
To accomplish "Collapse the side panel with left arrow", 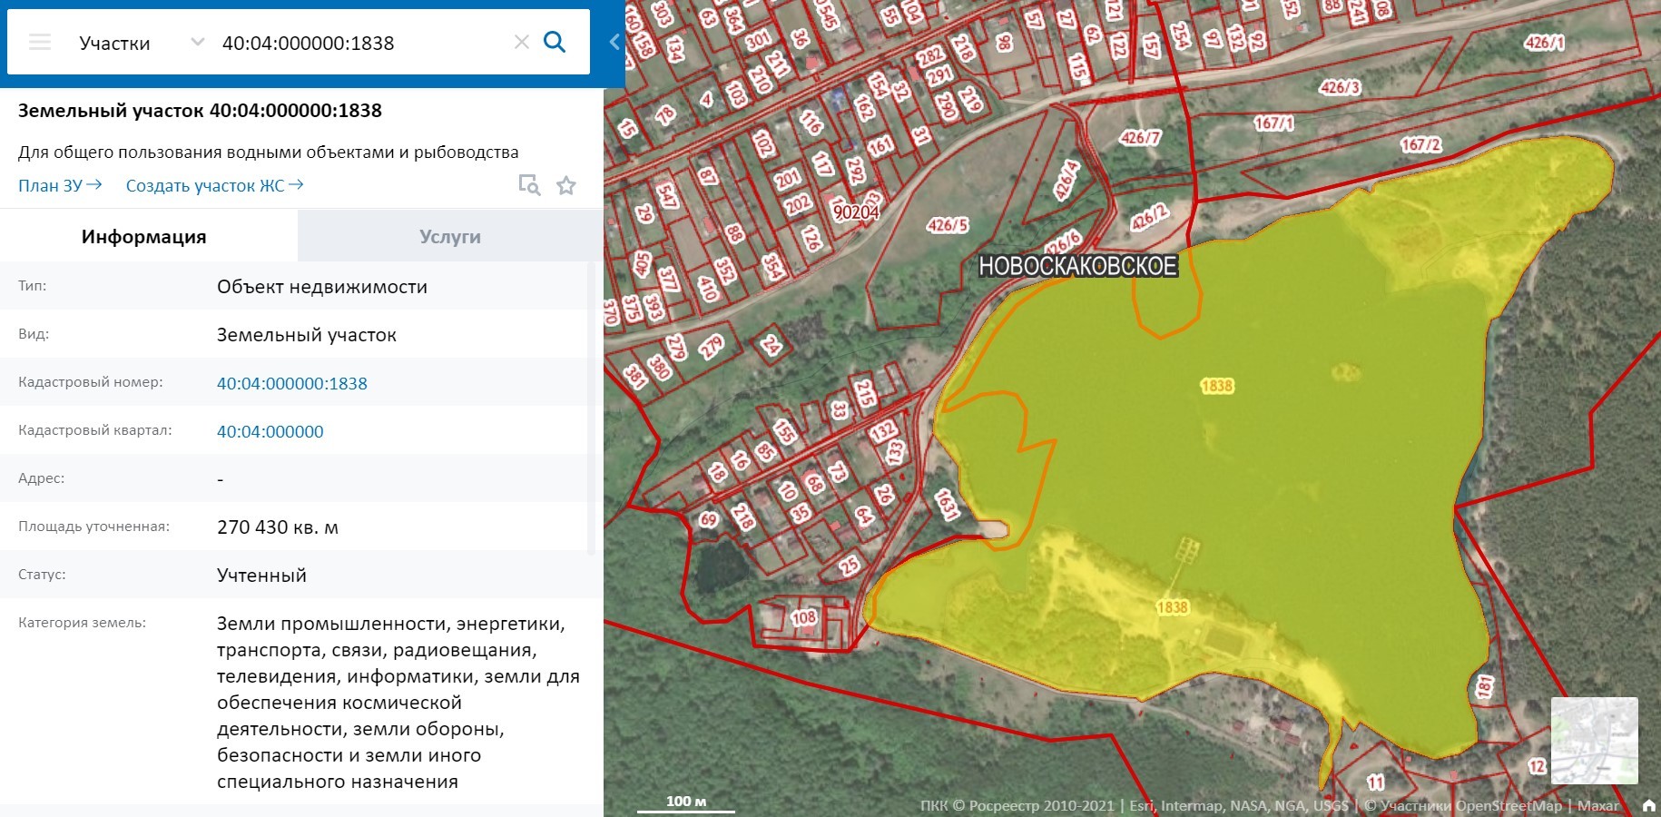I will point(614,42).
